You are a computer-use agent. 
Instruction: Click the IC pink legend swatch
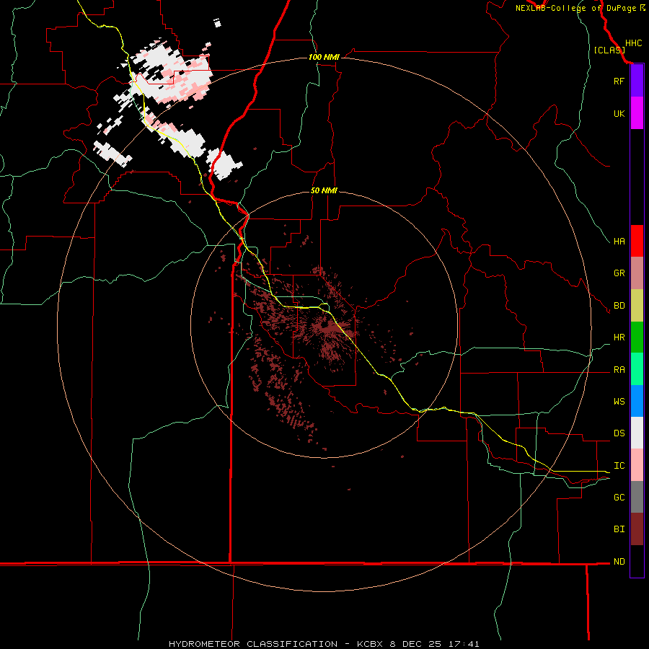637,465
